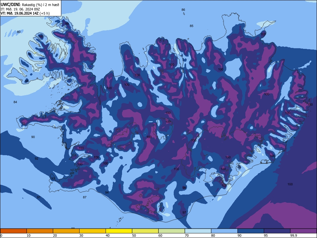Pick the dark indigo 95–99.9 legend swatch
This screenshot has height=238, width=317.
coord(277,231)
